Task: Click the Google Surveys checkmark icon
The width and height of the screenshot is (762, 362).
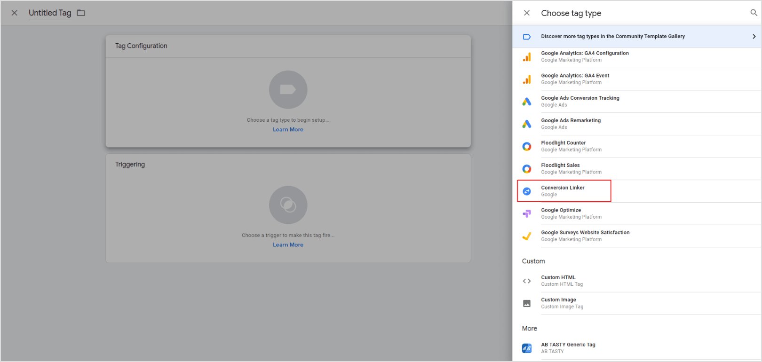Action: tap(527, 236)
